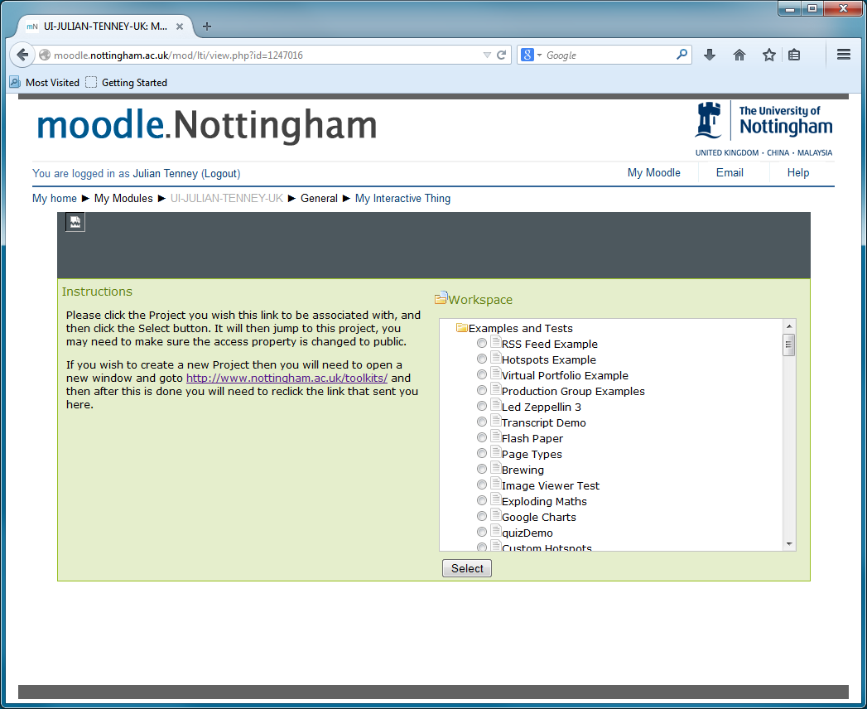The image size is (867, 709).
Task: Click the Google Charts document icon
Action: coord(495,514)
